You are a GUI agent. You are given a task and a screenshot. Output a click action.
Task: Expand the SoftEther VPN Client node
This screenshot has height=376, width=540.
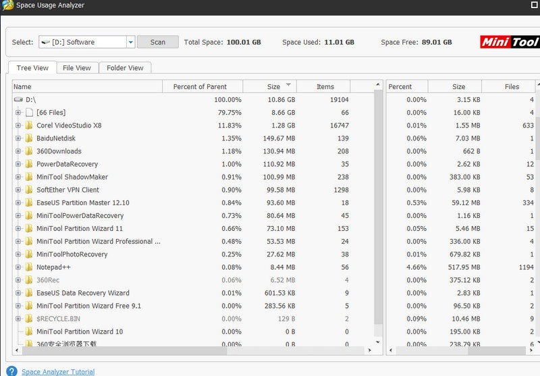(18, 190)
